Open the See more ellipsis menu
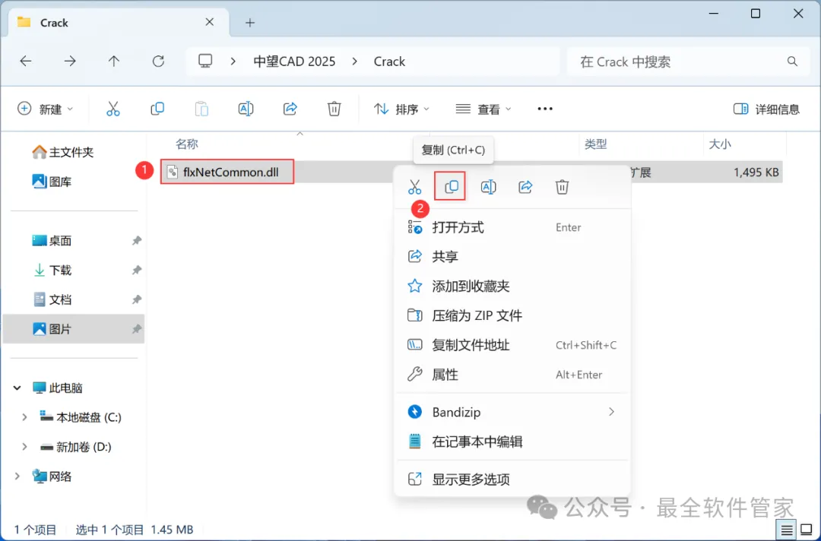 tap(545, 109)
